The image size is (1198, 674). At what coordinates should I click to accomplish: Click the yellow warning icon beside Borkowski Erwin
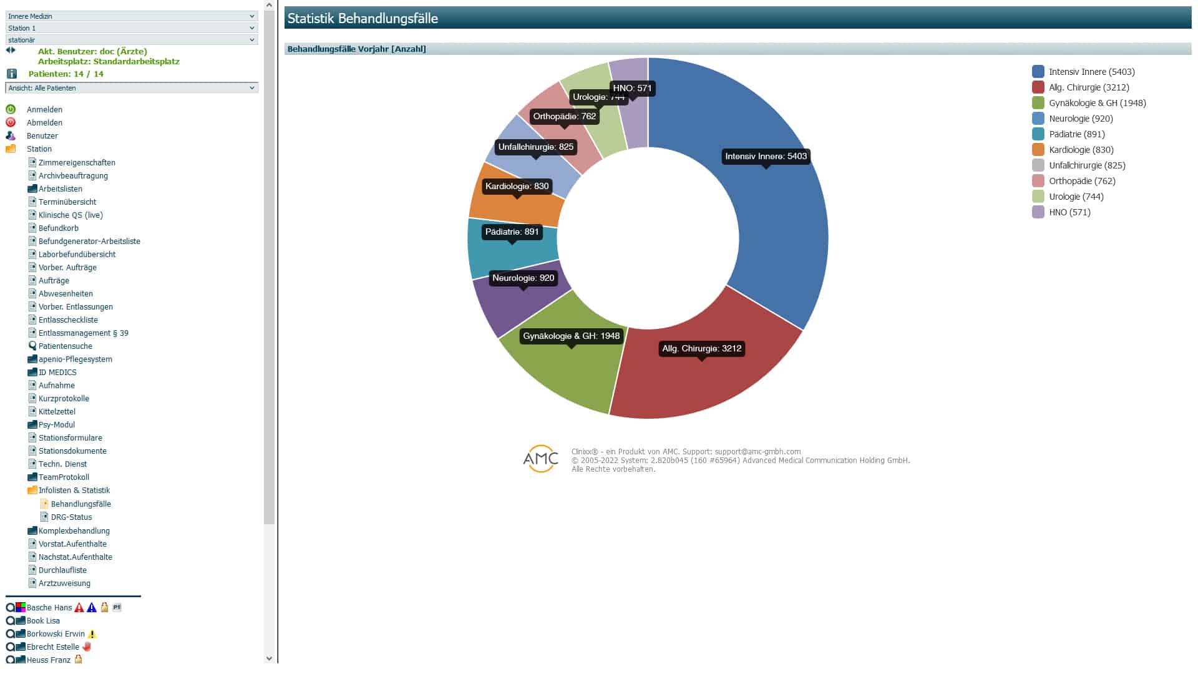pos(92,634)
